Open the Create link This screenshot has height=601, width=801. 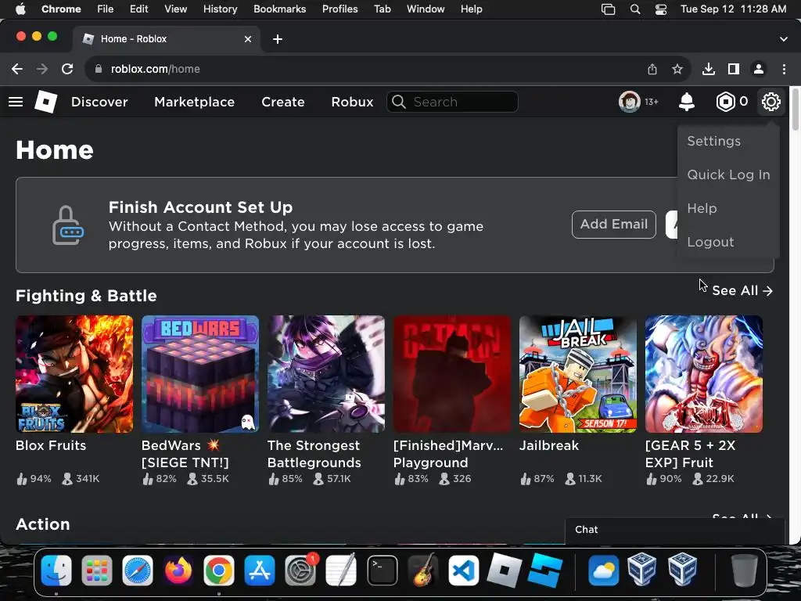pyautogui.click(x=283, y=102)
